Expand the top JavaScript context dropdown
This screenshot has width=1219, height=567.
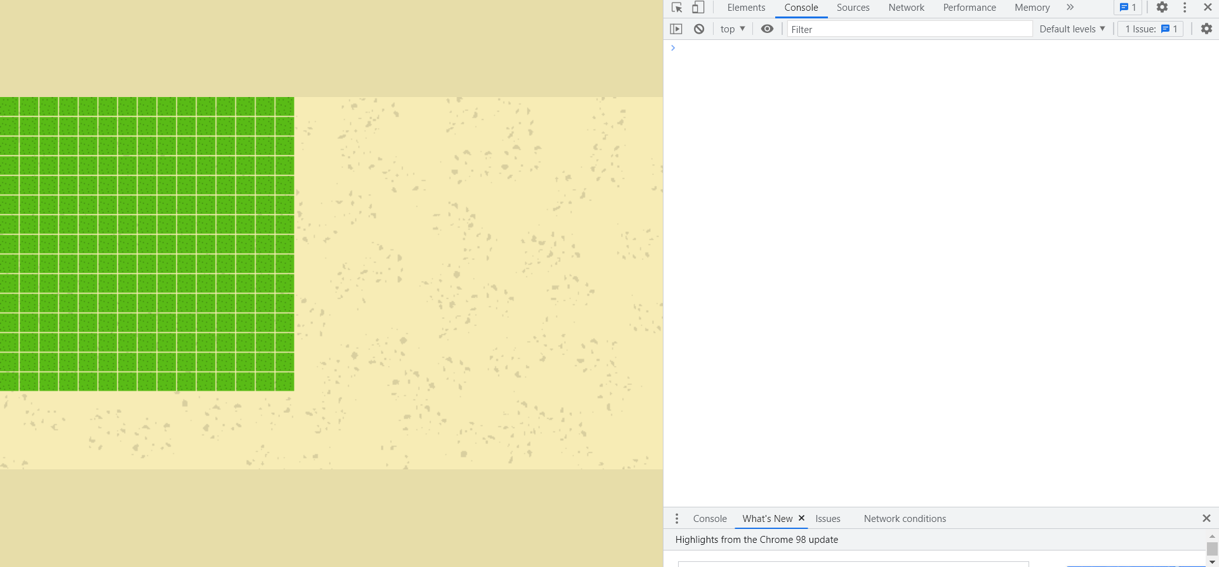[733, 29]
